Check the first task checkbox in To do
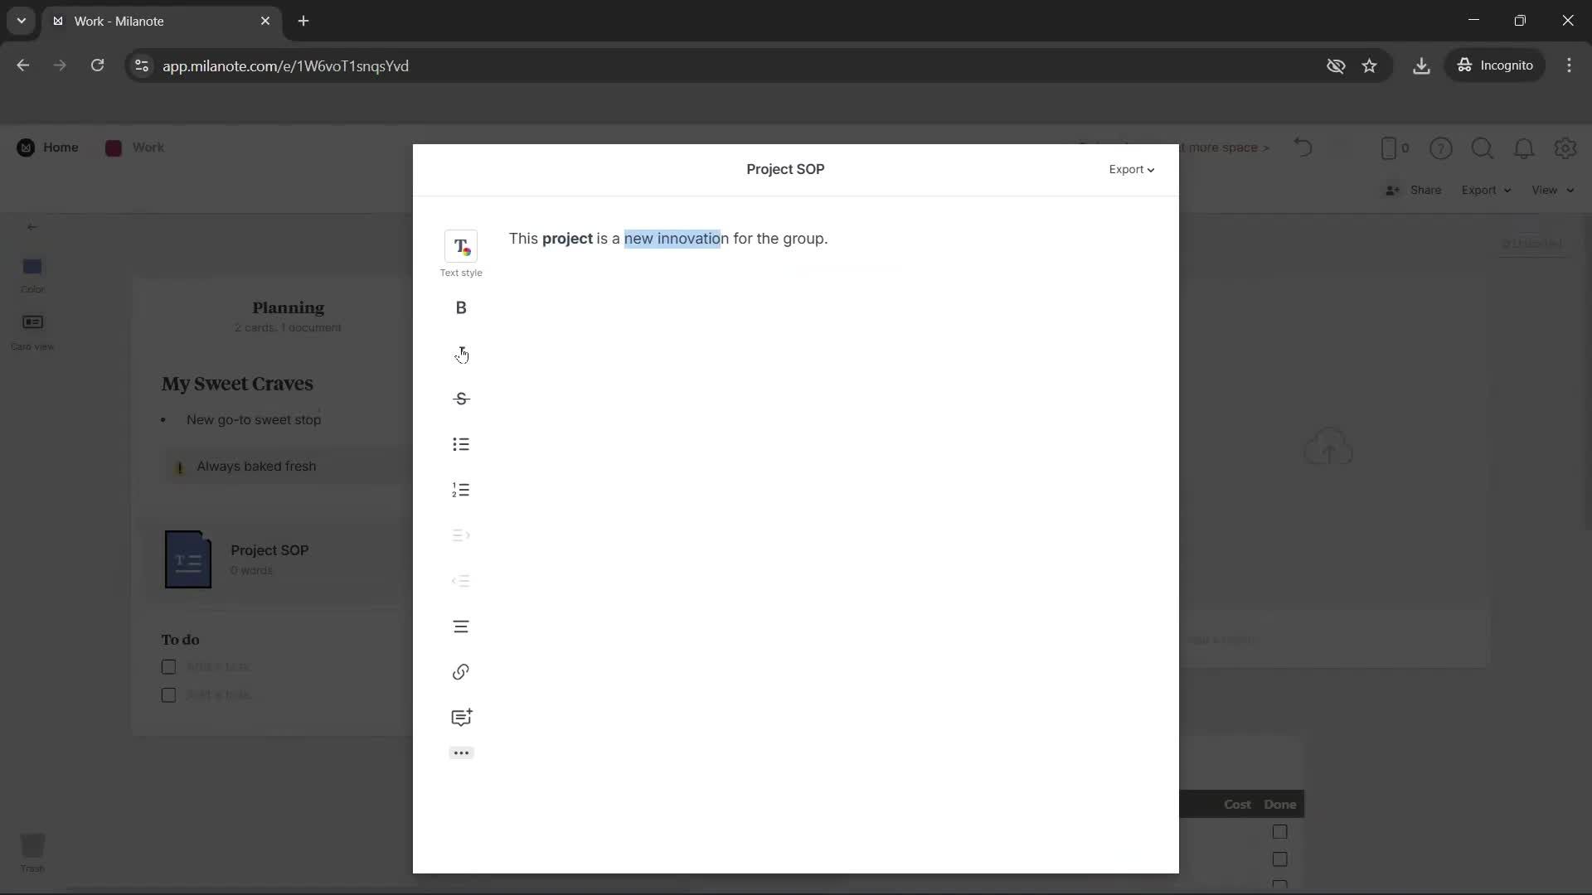Screen dimensions: 1592x895 pos(167,666)
